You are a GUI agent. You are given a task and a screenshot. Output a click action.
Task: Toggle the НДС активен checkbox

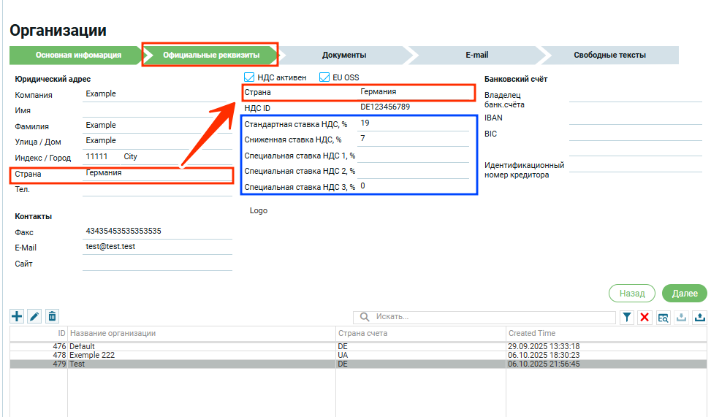tap(249, 77)
